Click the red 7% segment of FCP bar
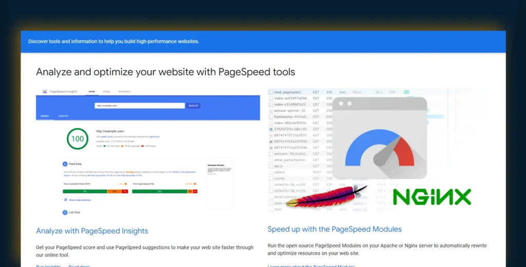This screenshot has width=526, height=267. pos(125,192)
